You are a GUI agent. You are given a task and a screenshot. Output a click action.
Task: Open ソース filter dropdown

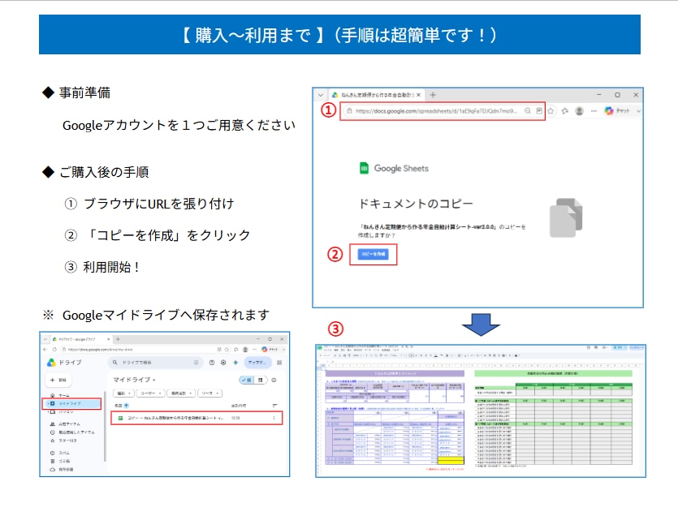[209, 393]
